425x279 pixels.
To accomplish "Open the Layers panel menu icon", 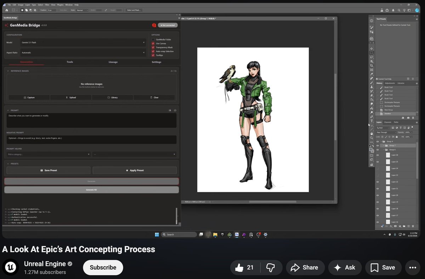I will click(417, 122).
